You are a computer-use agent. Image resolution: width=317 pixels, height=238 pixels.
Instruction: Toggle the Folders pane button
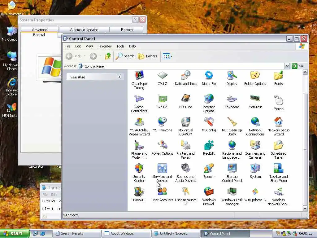pyautogui.click(x=148, y=56)
